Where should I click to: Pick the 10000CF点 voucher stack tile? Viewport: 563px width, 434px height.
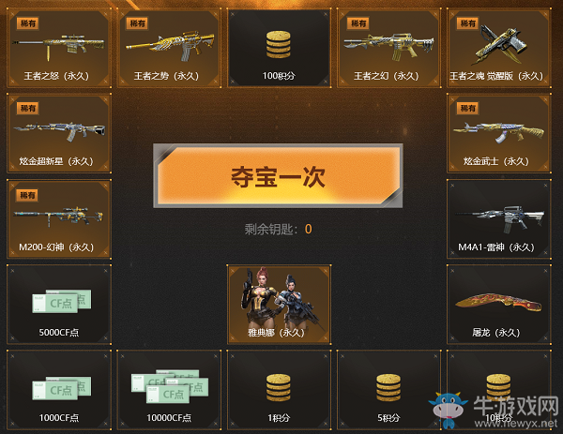(x=169, y=390)
